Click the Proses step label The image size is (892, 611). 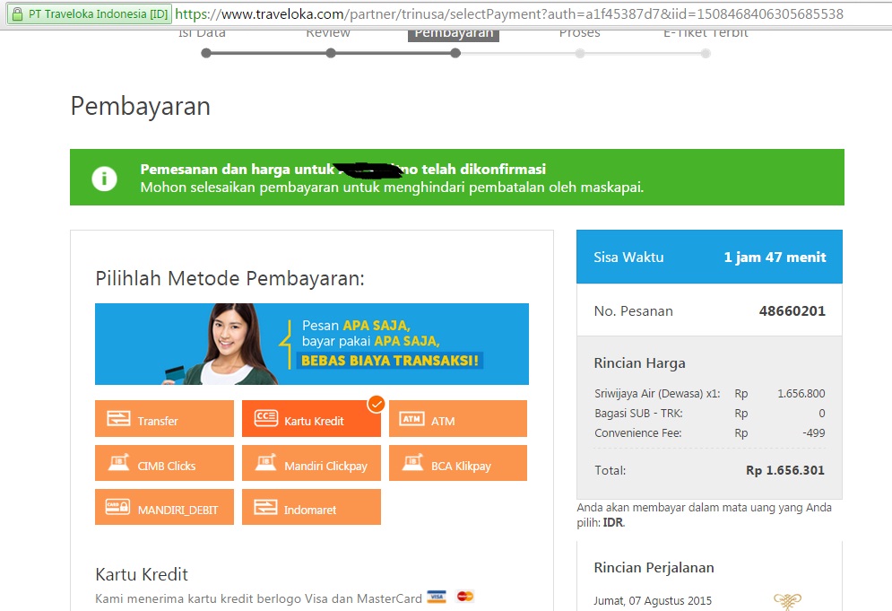[x=579, y=33]
